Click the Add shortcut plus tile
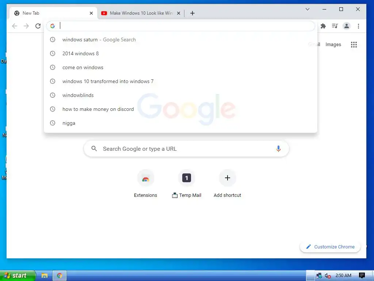Screen dimensions: 374x281 pyautogui.click(x=227, y=184)
